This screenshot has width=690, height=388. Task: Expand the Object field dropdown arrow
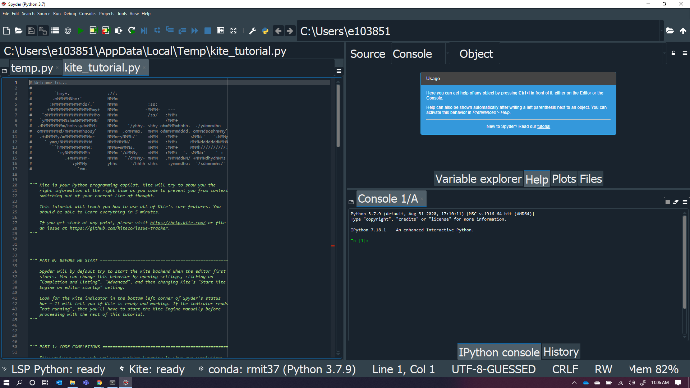[x=664, y=53]
